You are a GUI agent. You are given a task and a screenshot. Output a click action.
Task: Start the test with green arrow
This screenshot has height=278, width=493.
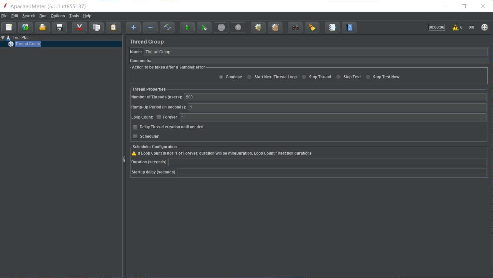click(x=187, y=27)
